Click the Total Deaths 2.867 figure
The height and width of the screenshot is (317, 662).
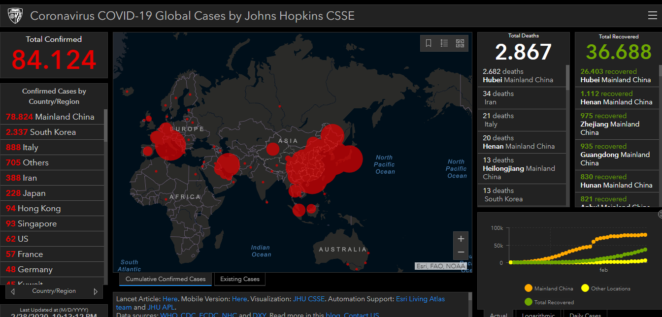pyautogui.click(x=523, y=52)
